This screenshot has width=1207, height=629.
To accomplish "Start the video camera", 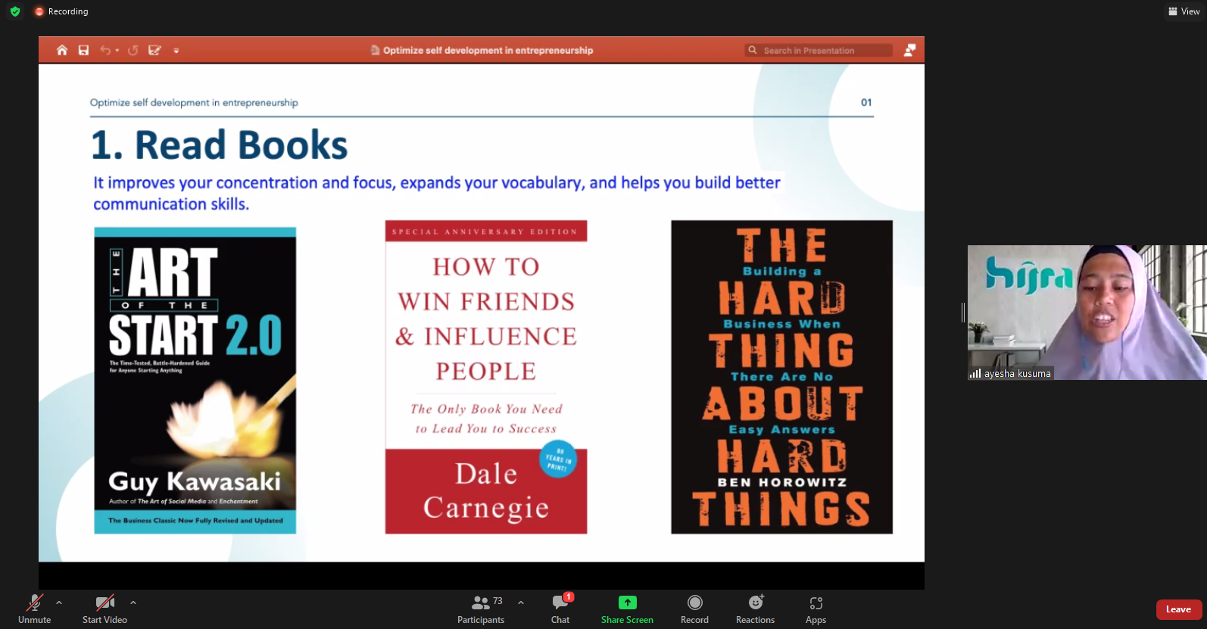I will click(104, 609).
